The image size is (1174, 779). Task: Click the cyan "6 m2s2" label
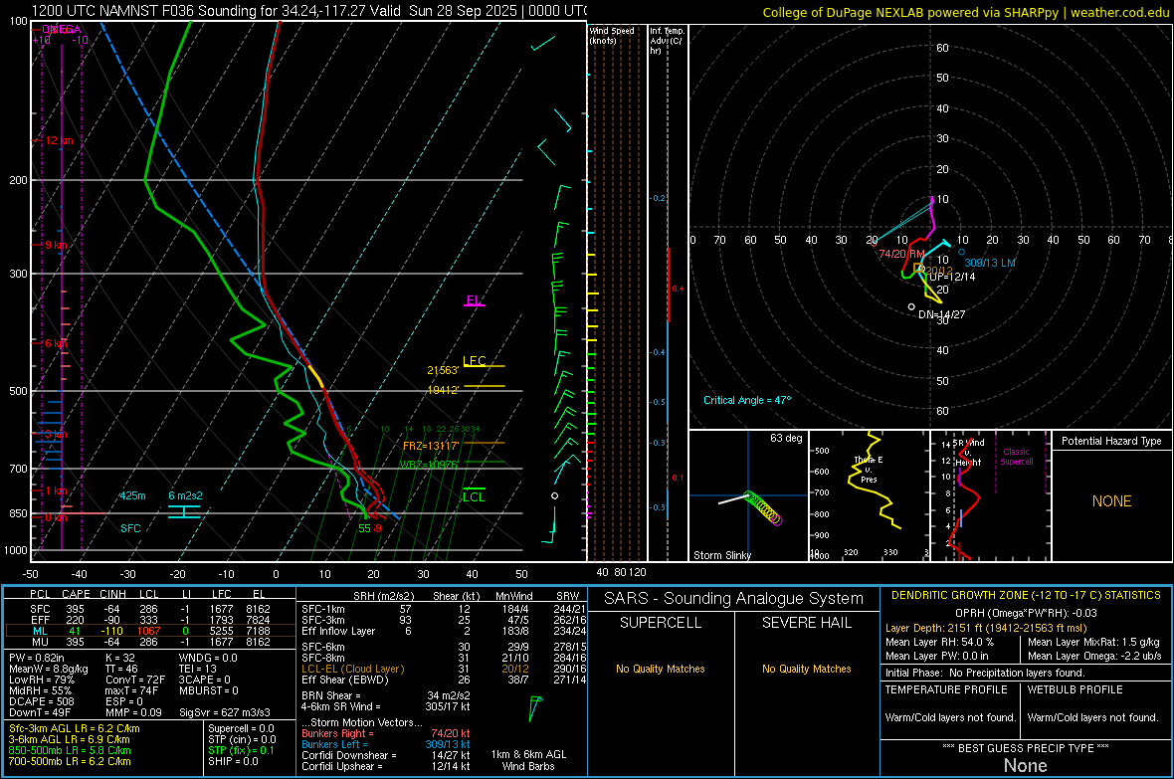(x=185, y=495)
